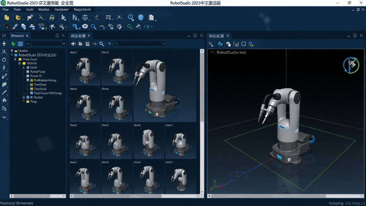Open the third menu in menu bar
Image resolution: width=366 pixels, height=206 pixels.
30,10
